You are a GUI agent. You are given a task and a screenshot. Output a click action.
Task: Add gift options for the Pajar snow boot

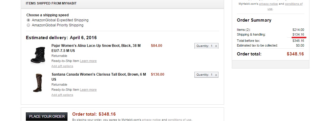tap(62, 66)
